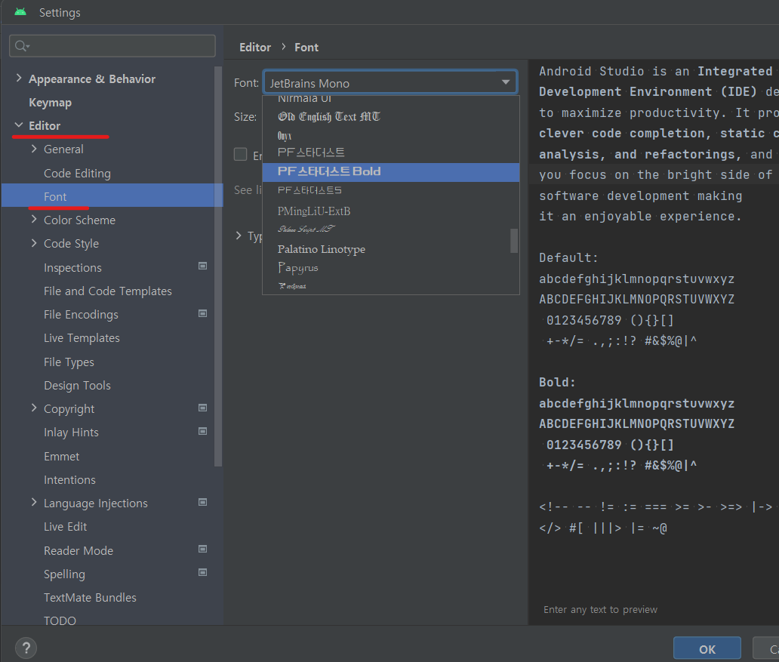Expand the Color Scheme subsection
The height and width of the screenshot is (662, 779).
pos(34,219)
